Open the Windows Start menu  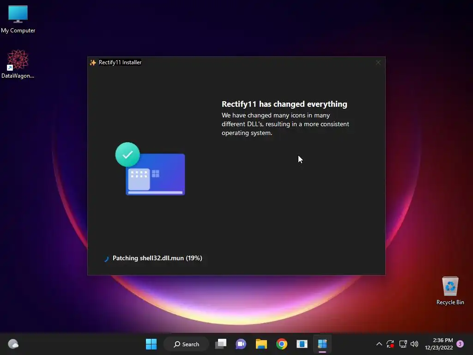[x=151, y=344]
